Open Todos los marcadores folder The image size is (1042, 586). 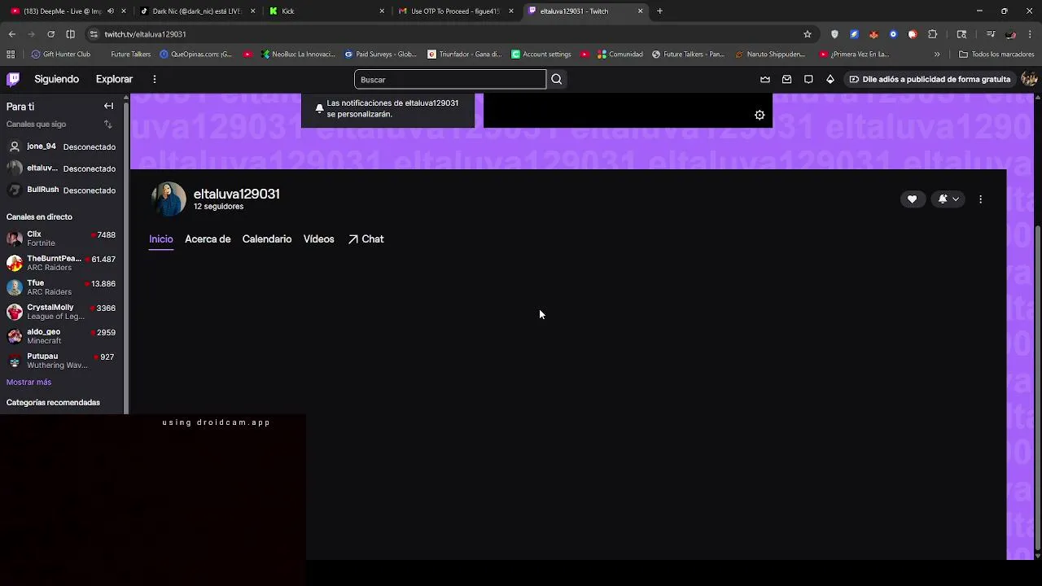tap(996, 55)
